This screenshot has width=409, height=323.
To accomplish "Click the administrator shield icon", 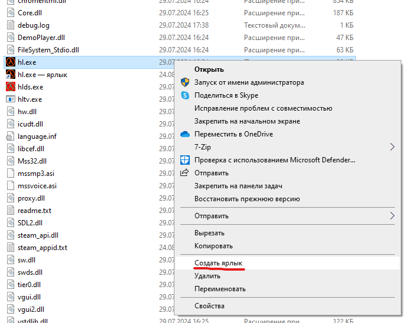I will coord(185,82).
